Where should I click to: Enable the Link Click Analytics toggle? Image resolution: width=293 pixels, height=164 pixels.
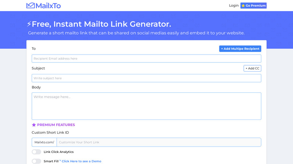pyautogui.click(x=36, y=152)
